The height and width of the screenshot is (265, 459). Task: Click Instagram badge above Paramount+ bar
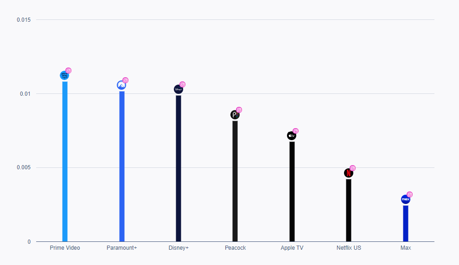126,80
